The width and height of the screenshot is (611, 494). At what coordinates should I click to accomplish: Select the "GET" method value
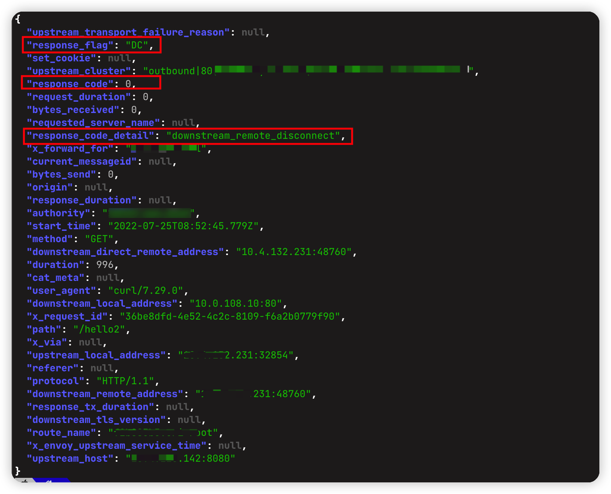pos(99,239)
